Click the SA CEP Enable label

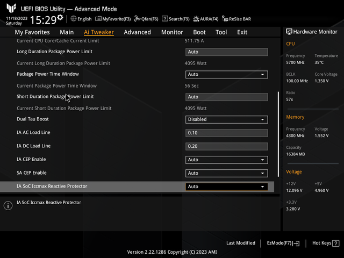tap(32, 173)
